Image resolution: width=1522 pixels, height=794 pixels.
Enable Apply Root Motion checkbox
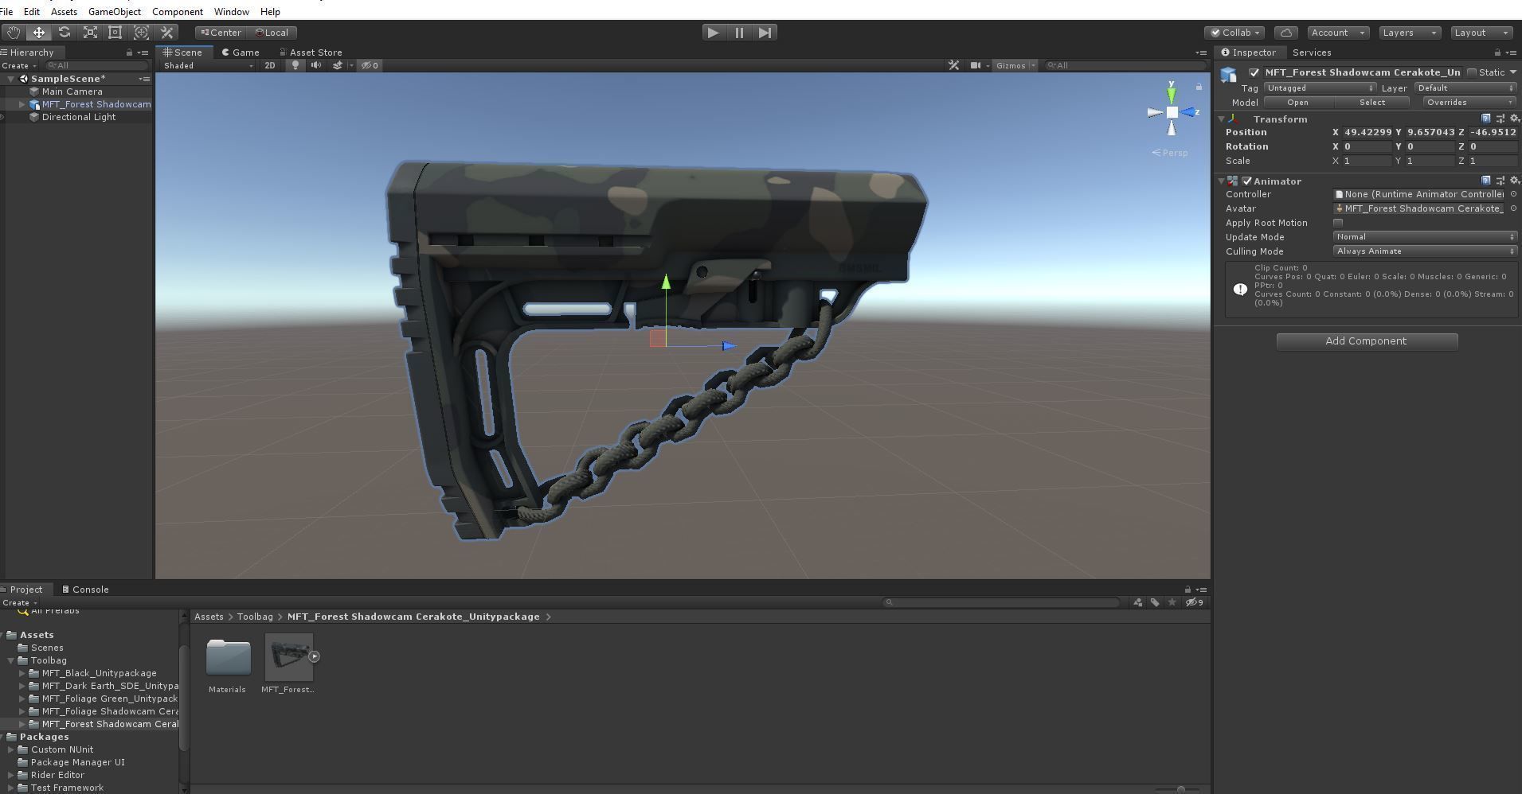(1338, 223)
